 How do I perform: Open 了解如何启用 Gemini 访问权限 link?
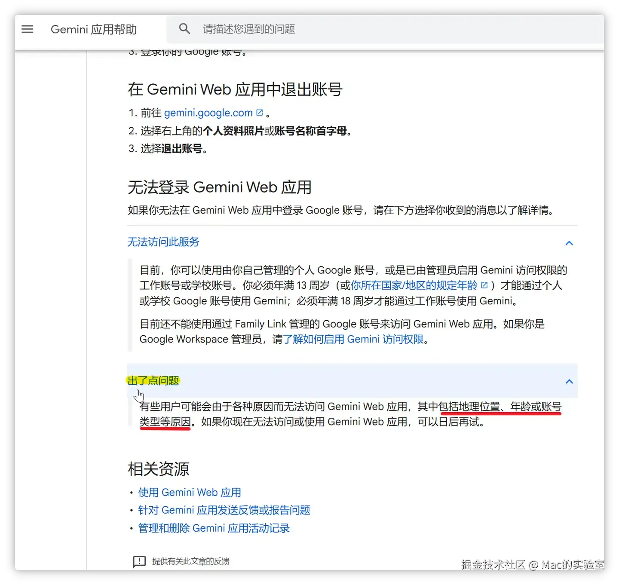[x=353, y=339]
